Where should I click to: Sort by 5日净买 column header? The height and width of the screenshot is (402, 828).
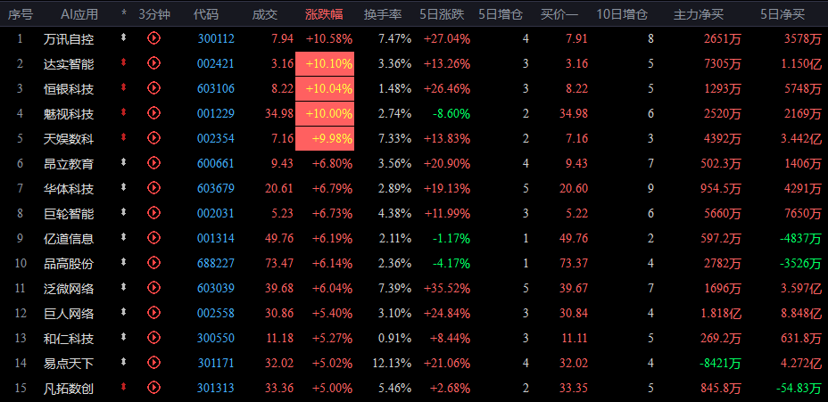[x=782, y=14]
